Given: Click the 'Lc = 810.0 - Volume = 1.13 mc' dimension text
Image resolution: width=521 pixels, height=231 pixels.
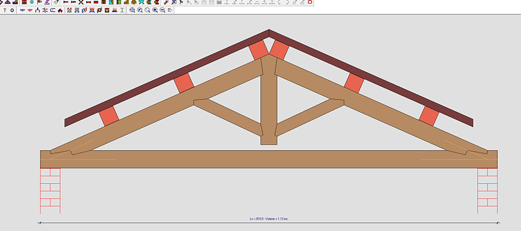Looking at the screenshot, I should point(268,219).
